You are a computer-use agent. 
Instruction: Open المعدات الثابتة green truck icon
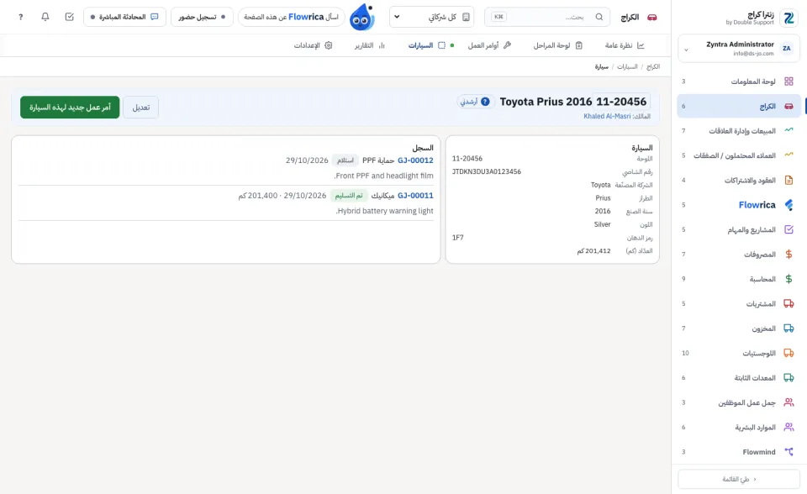(x=789, y=378)
